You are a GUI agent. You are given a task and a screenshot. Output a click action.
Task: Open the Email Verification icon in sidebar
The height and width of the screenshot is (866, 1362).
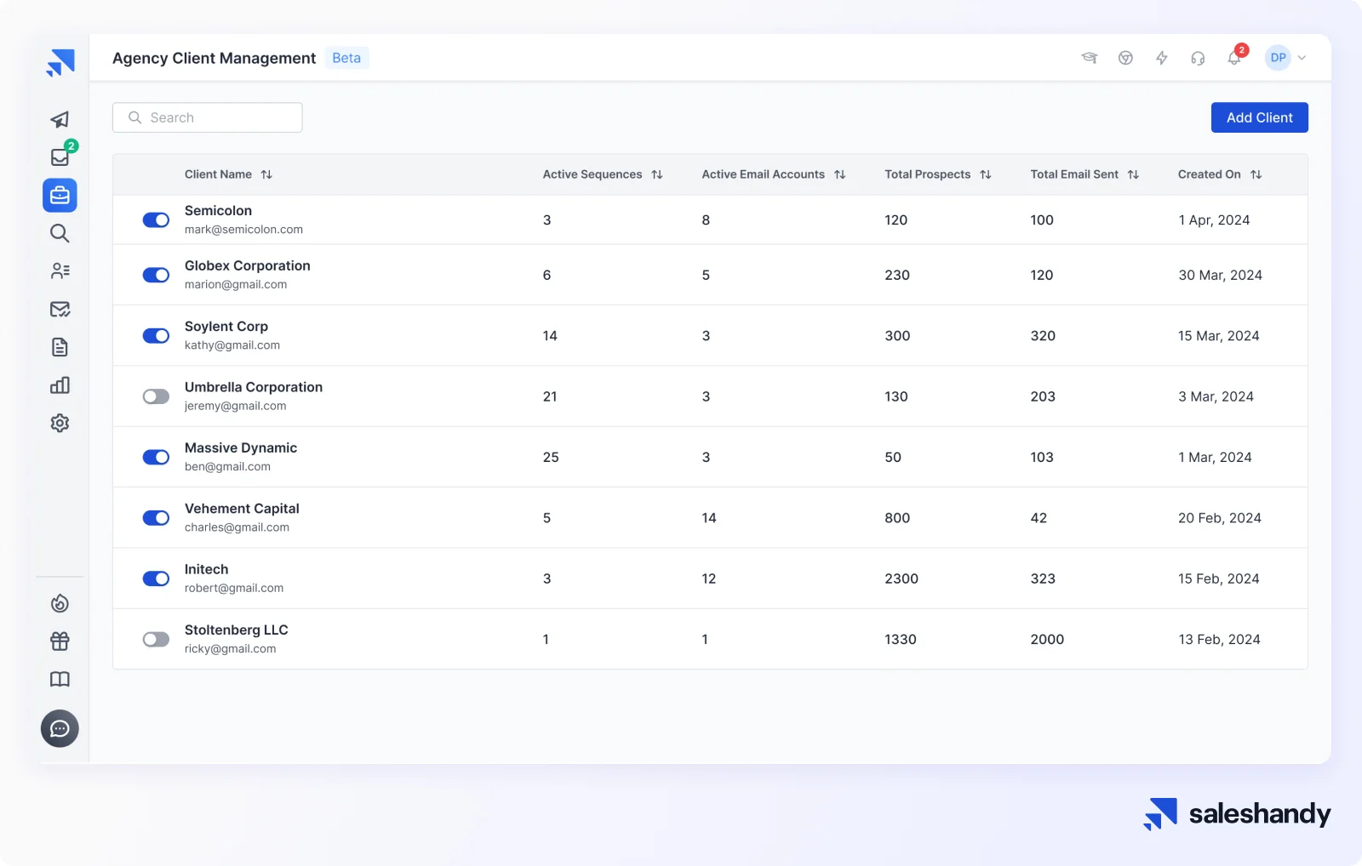[x=60, y=309]
